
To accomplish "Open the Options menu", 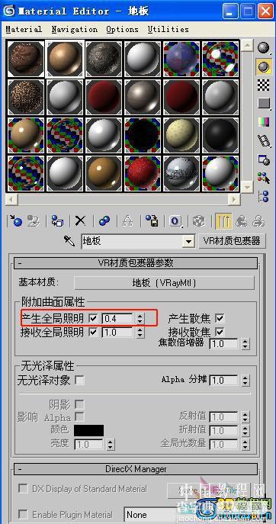I will click(x=122, y=29).
